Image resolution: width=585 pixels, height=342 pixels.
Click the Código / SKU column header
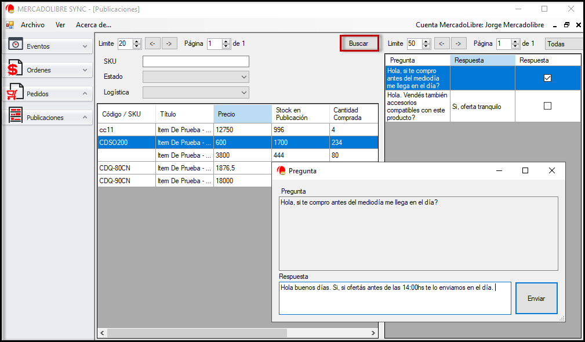tap(126, 114)
